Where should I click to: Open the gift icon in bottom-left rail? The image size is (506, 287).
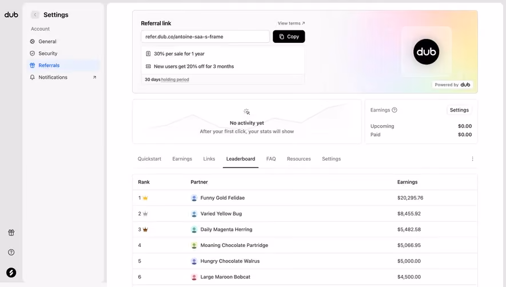pyautogui.click(x=11, y=233)
